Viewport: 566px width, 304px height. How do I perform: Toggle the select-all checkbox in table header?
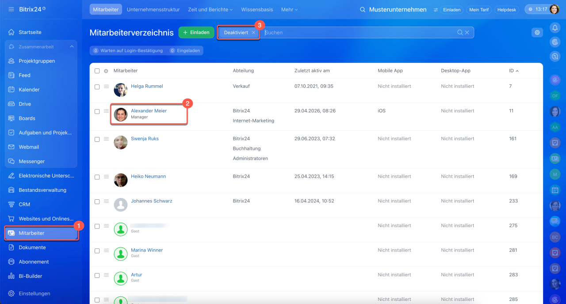(x=97, y=71)
